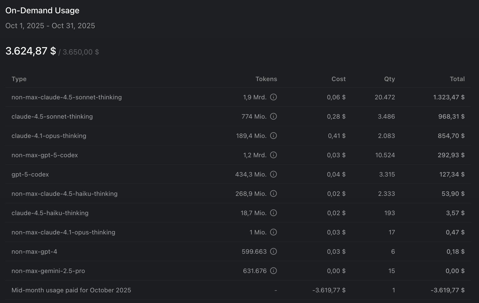Click the Qty column header
Image resolution: width=479 pixels, height=303 pixels.
tap(389, 79)
